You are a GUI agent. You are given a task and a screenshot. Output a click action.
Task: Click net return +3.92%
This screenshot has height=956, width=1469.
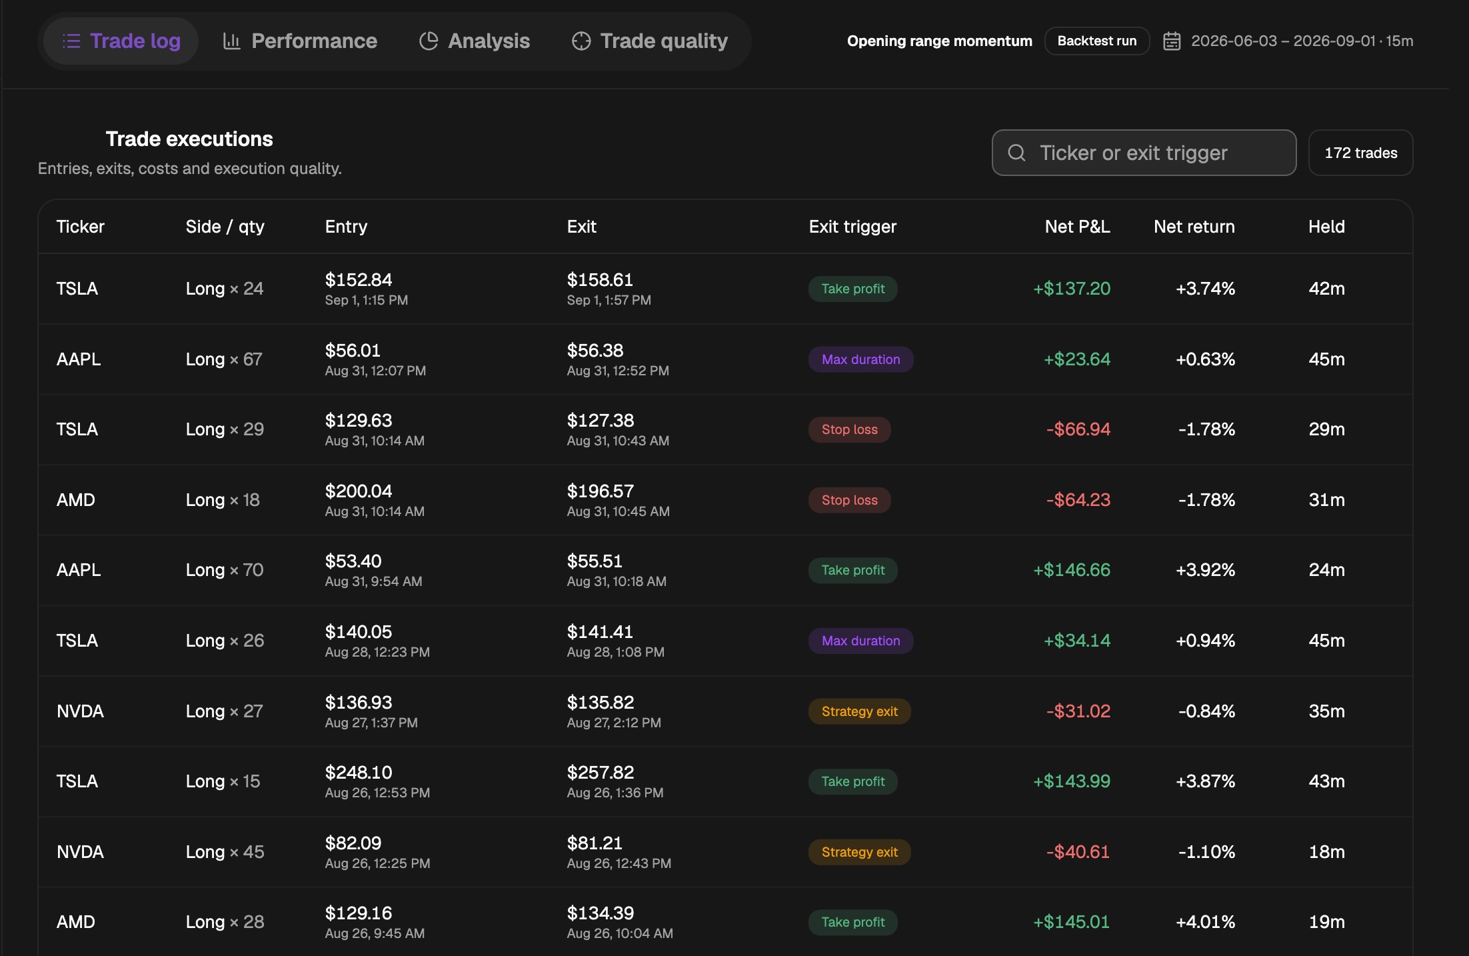click(x=1205, y=570)
